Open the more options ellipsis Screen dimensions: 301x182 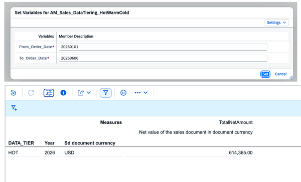[137, 93]
